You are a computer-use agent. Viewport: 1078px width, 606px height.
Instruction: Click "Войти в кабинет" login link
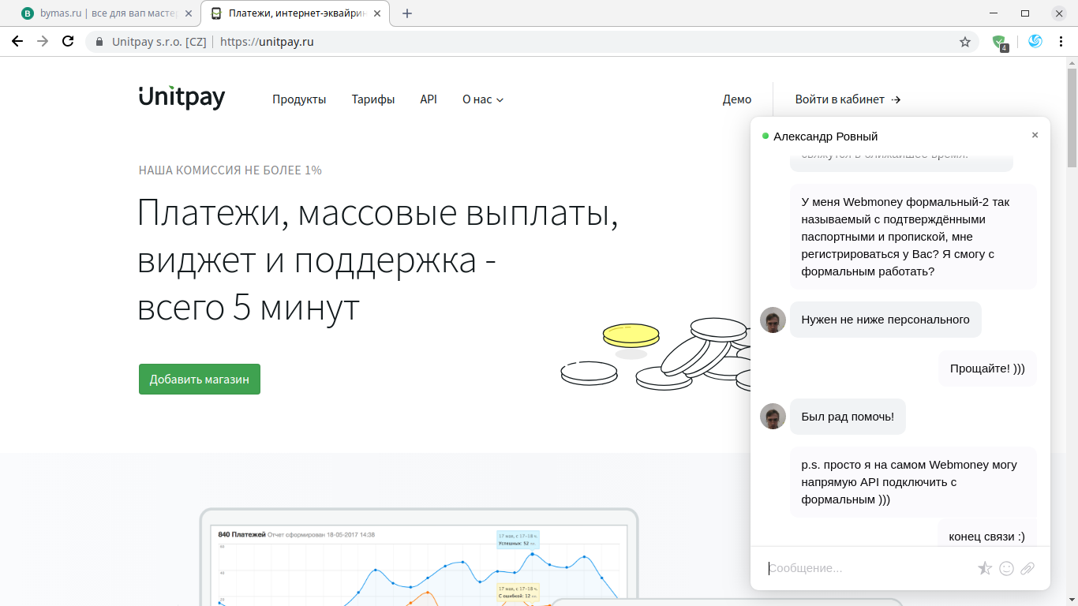coord(848,99)
